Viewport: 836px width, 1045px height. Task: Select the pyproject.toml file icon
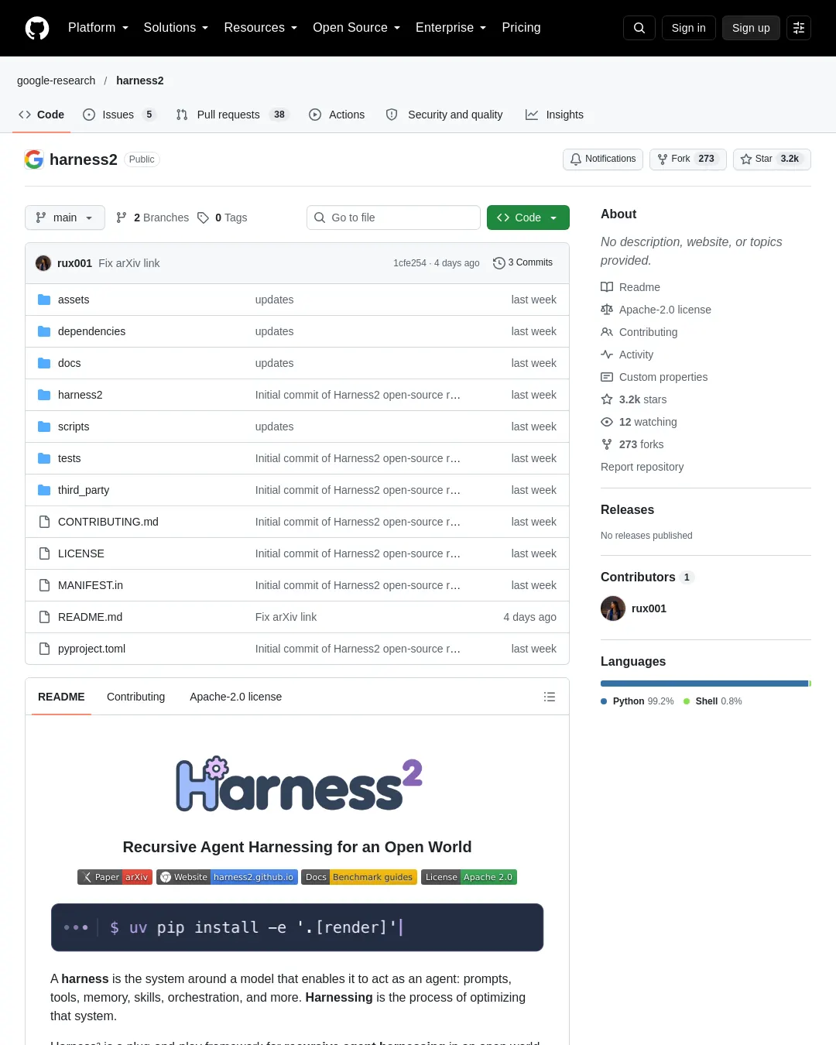44,649
